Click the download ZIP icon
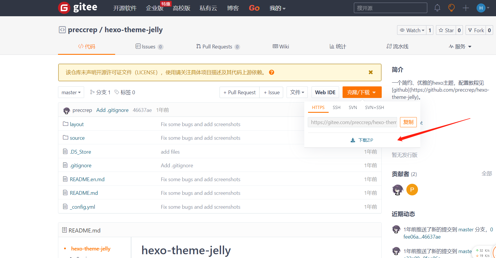Viewport: 496px width, 258px height. (353, 140)
